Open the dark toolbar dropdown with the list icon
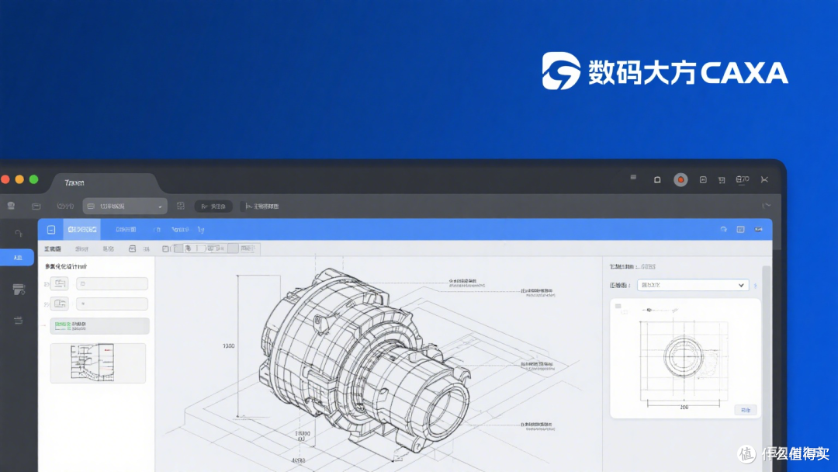 [124, 206]
